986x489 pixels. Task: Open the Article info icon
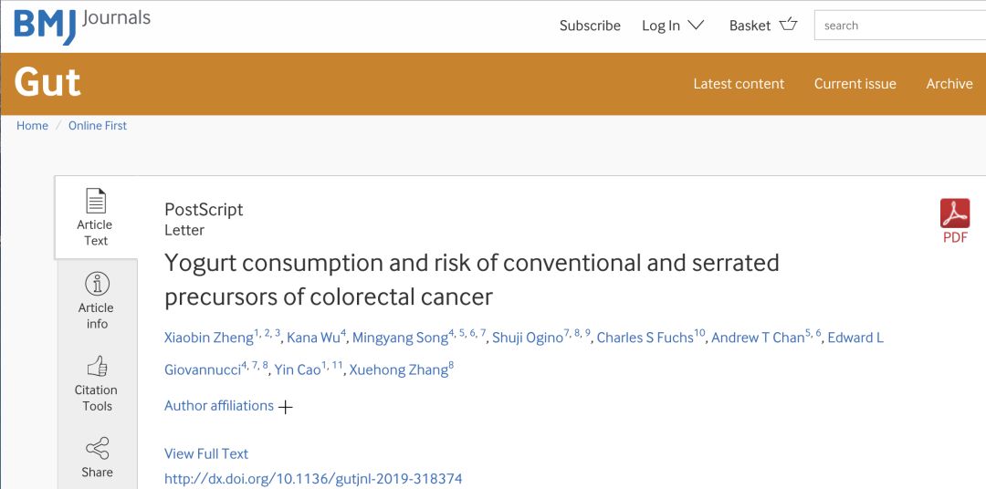pos(96,284)
